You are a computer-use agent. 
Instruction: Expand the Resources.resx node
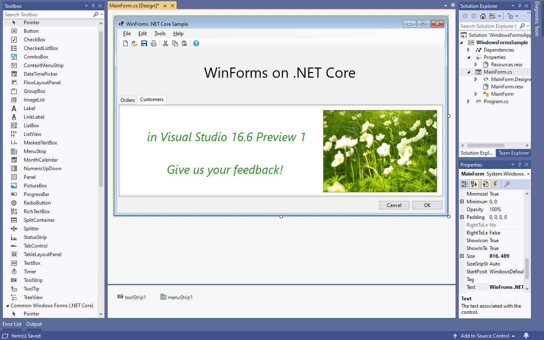pos(476,65)
